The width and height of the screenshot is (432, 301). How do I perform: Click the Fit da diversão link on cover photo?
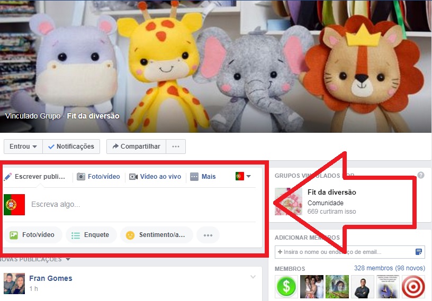pyautogui.click(x=93, y=116)
